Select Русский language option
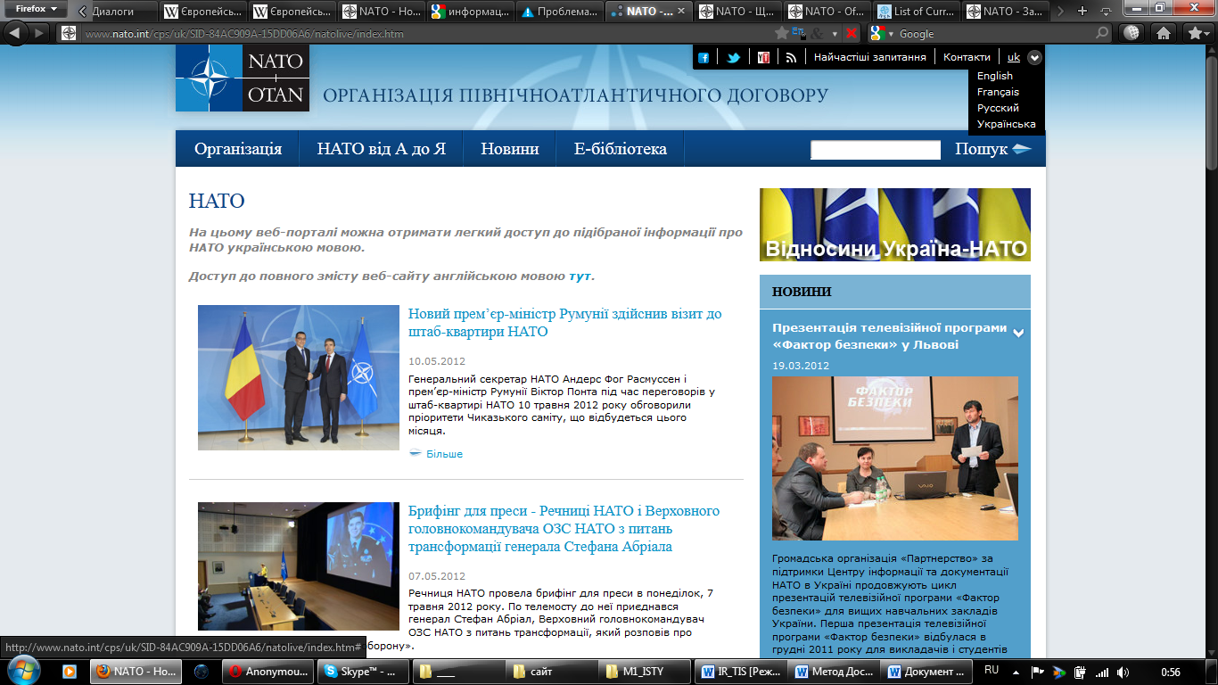 point(998,108)
